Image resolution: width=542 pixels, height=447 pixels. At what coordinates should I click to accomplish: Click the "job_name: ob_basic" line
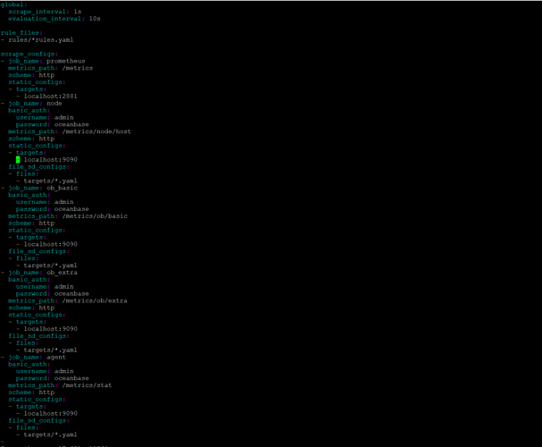(x=43, y=188)
